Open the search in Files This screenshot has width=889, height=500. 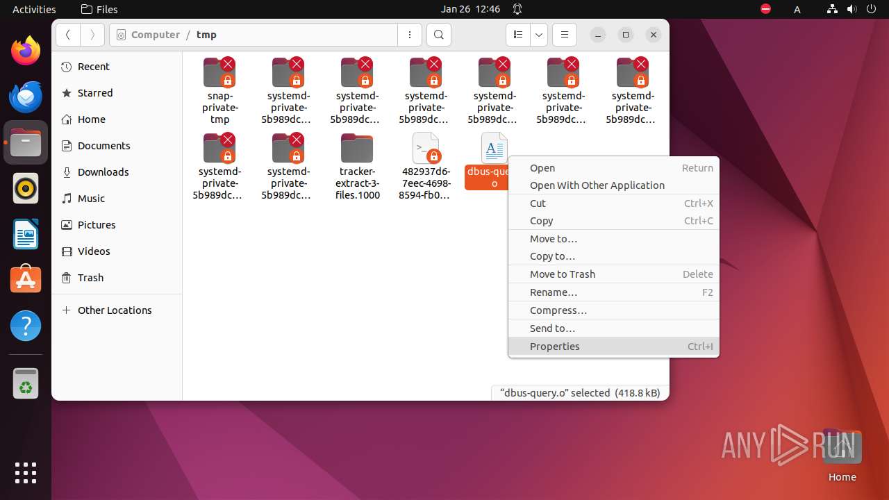coord(438,35)
